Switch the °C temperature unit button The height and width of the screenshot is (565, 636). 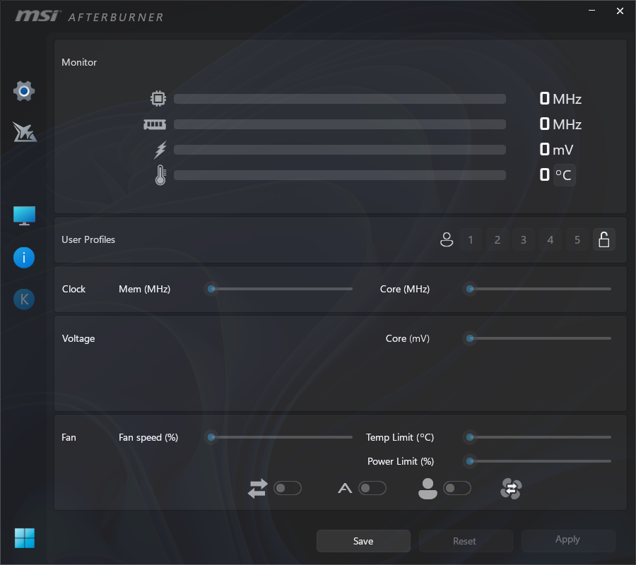coord(564,175)
